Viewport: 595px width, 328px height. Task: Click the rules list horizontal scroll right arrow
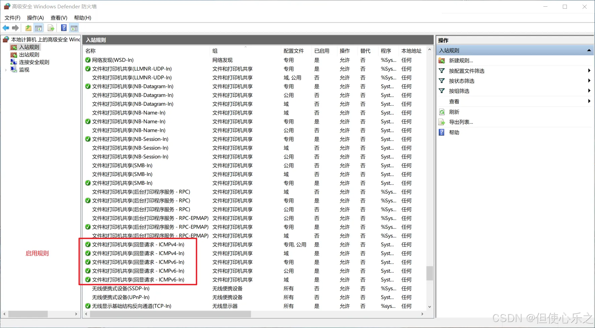[x=422, y=314]
